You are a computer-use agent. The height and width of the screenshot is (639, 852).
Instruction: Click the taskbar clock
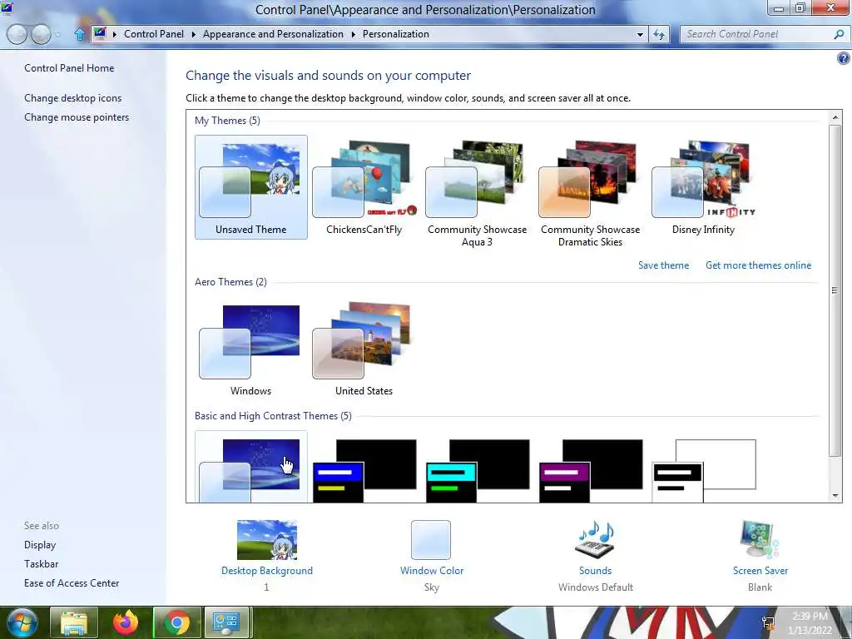click(810, 623)
